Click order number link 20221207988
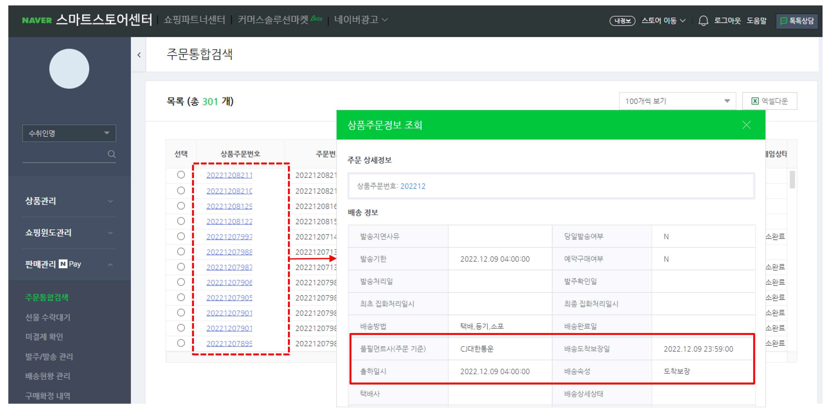This screenshot has width=830, height=412. (229, 252)
